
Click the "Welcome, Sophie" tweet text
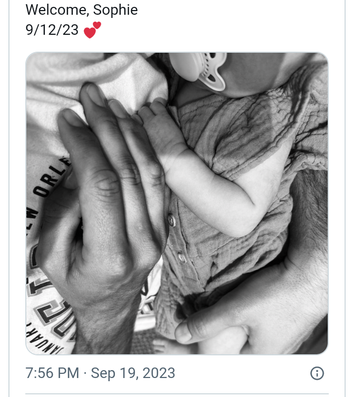tap(82, 10)
